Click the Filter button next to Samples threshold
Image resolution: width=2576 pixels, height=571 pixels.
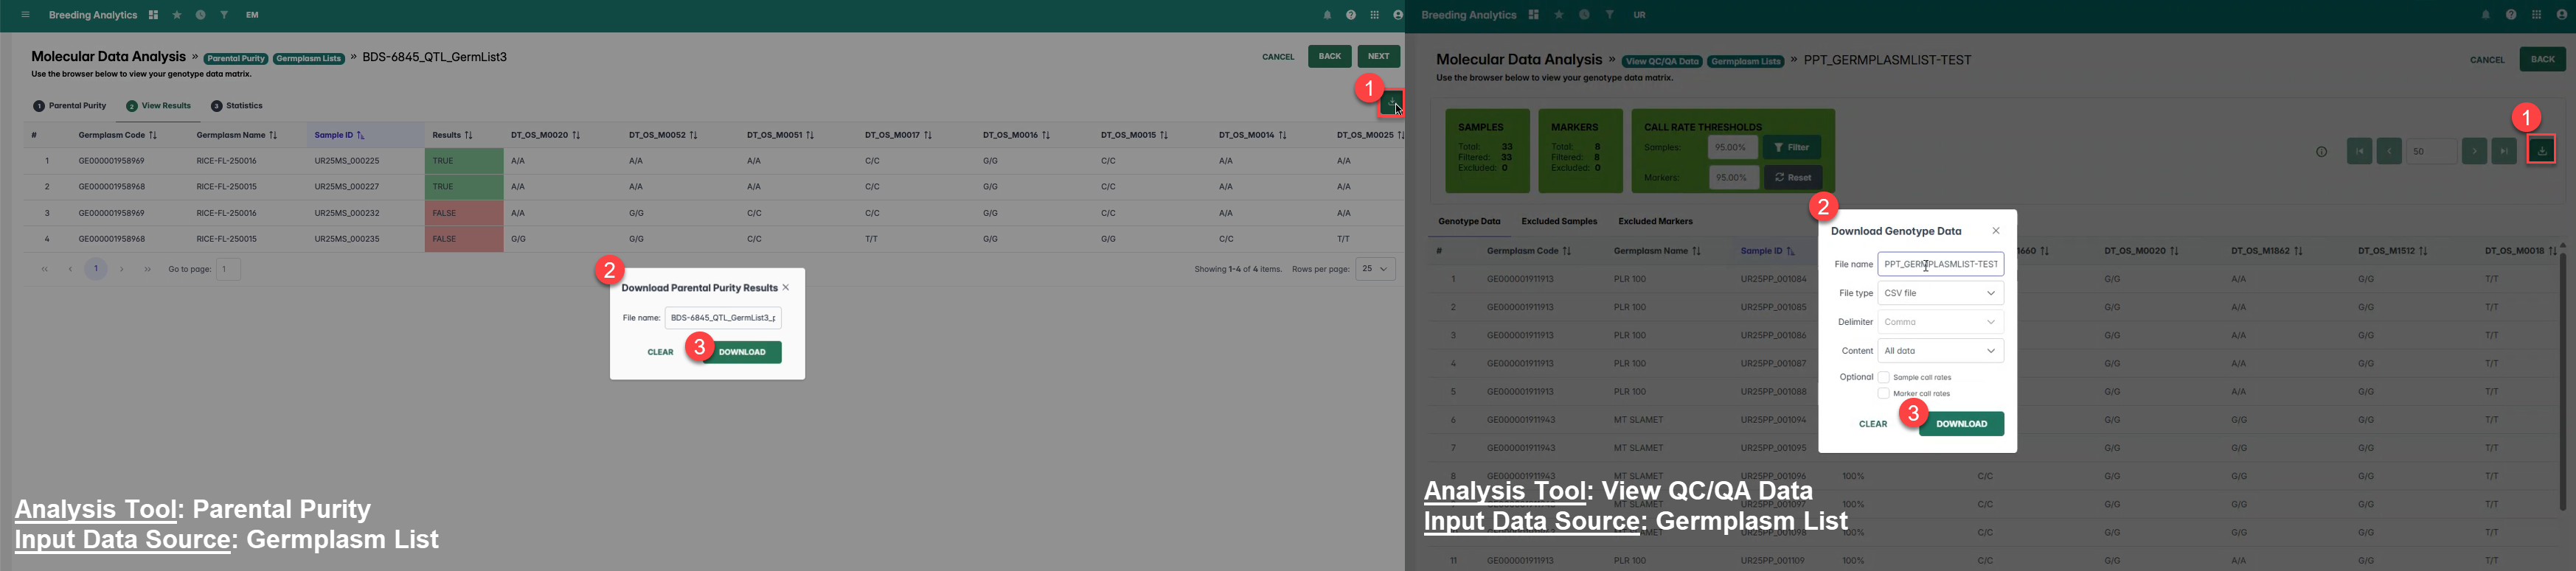pyautogui.click(x=1791, y=148)
